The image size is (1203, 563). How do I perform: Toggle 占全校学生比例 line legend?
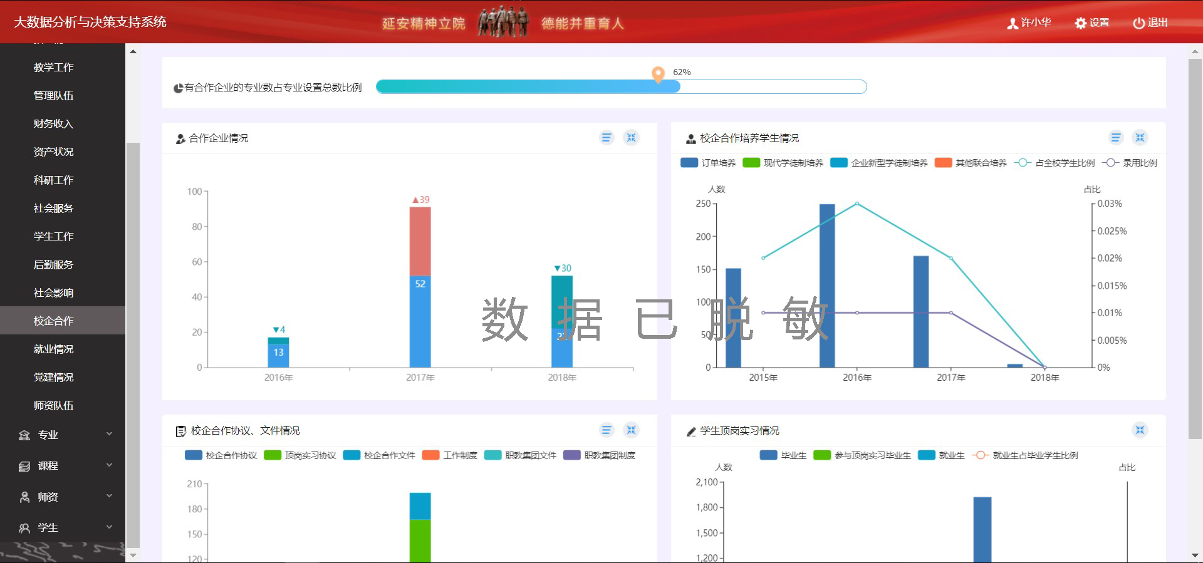[x=1055, y=163]
